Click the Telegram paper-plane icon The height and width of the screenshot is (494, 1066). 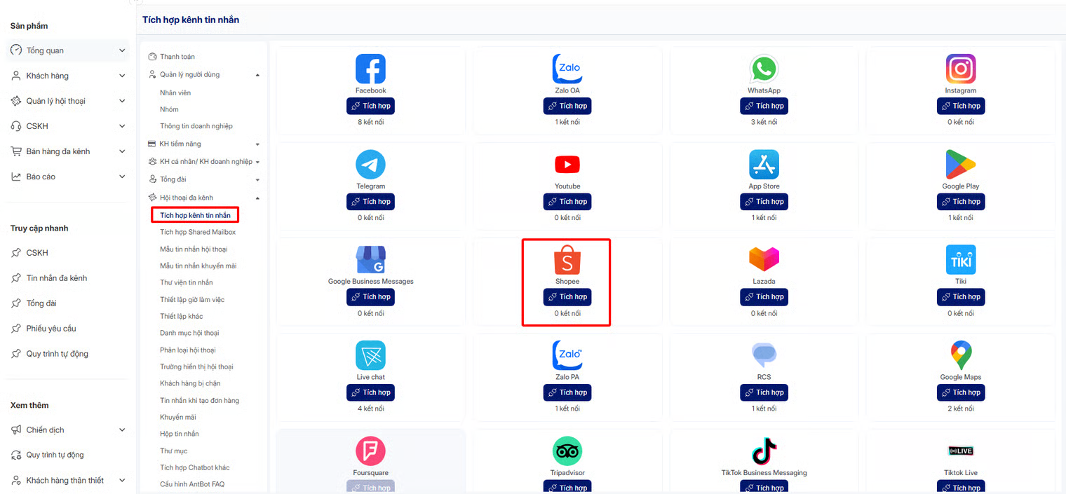[x=370, y=165]
